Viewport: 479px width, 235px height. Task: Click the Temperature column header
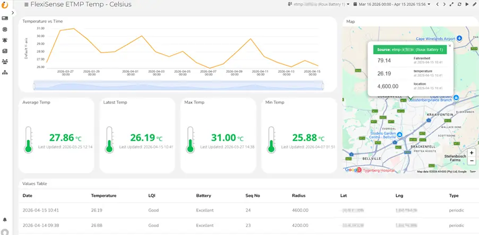pos(103,196)
